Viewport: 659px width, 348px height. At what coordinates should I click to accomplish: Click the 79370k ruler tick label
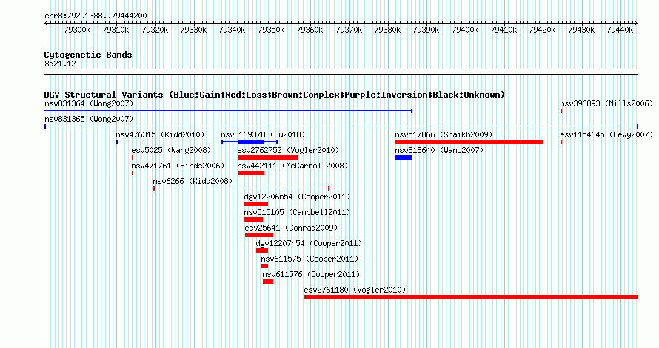tap(349, 30)
